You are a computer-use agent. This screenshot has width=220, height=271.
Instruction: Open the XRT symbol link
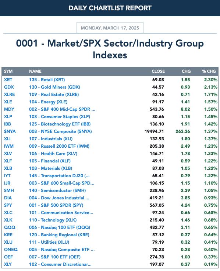8,80
